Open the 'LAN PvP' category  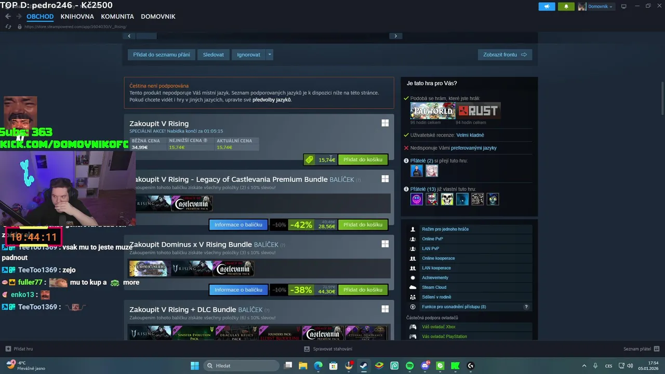430,249
